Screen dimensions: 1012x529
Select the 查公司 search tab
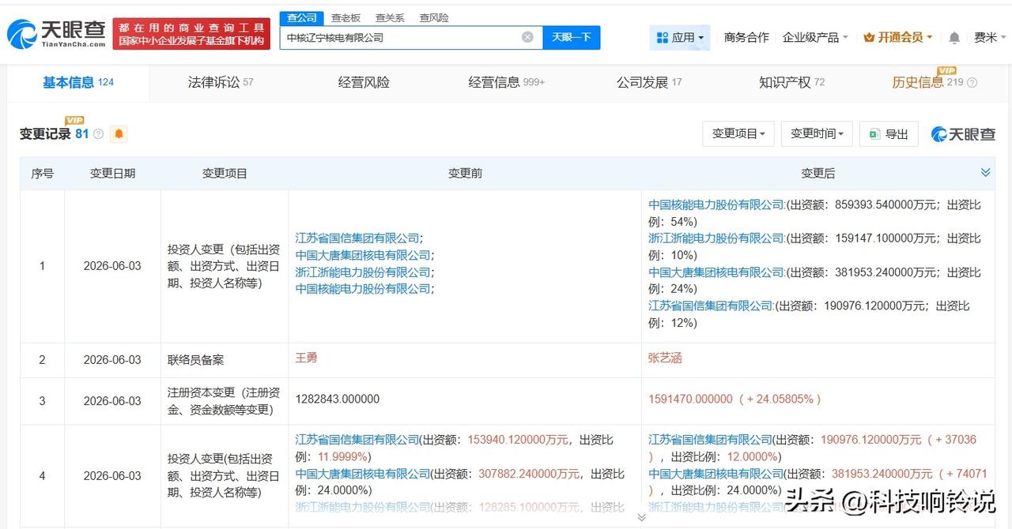pyautogui.click(x=301, y=17)
